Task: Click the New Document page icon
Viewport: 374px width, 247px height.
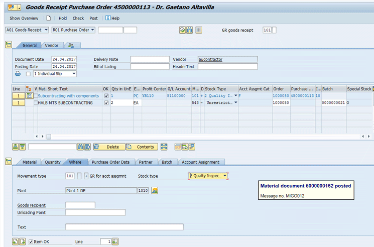Action: (x=49, y=18)
